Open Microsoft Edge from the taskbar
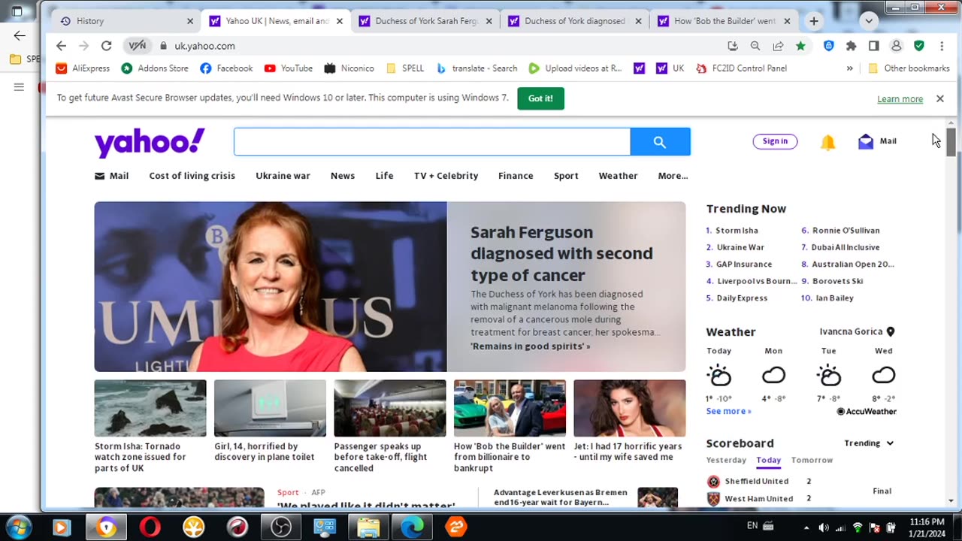962x541 pixels. [x=412, y=527]
